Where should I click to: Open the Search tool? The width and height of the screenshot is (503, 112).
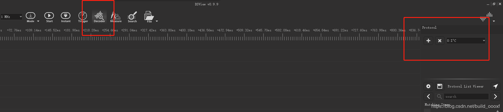pos(132,17)
